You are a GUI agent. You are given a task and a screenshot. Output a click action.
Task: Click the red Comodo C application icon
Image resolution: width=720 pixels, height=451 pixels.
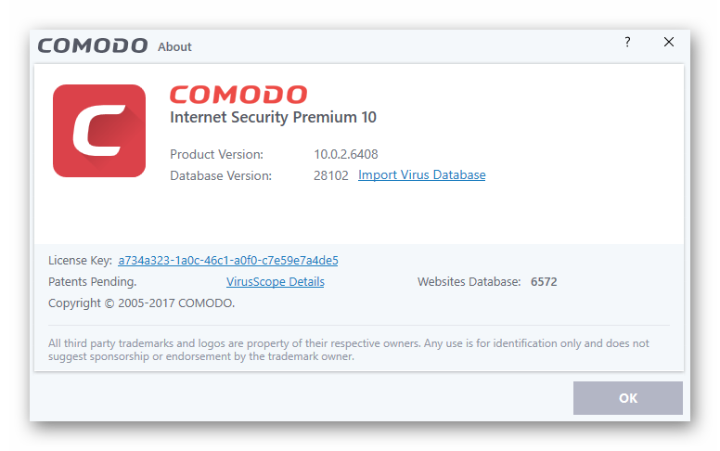tap(99, 131)
